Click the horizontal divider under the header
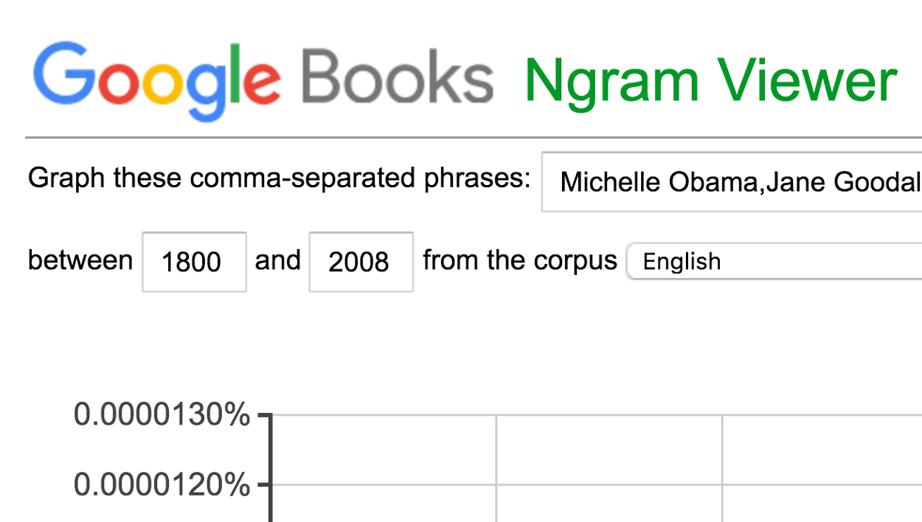 tap(461, 136)
